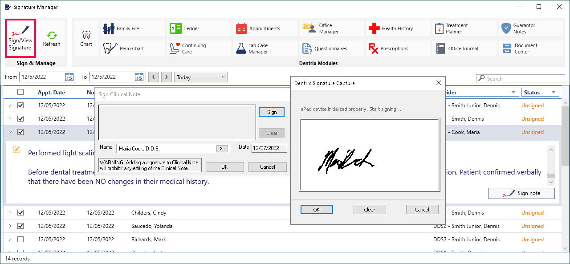
Task: Toggle checkbox for the Cook, Maria row
Action: (x=20, y=132)
